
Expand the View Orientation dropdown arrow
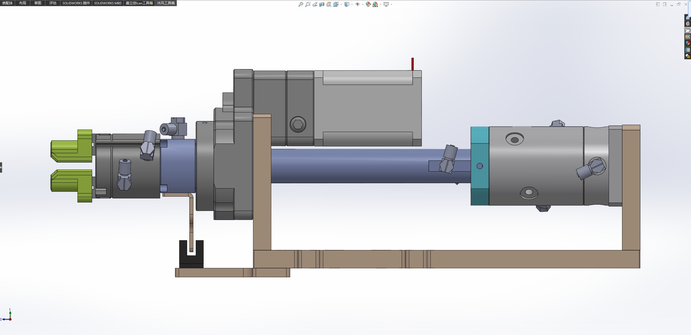[341, 4]
